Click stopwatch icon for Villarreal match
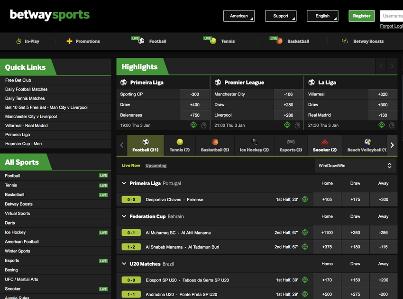The image size is (403, 299). point(392,125)
